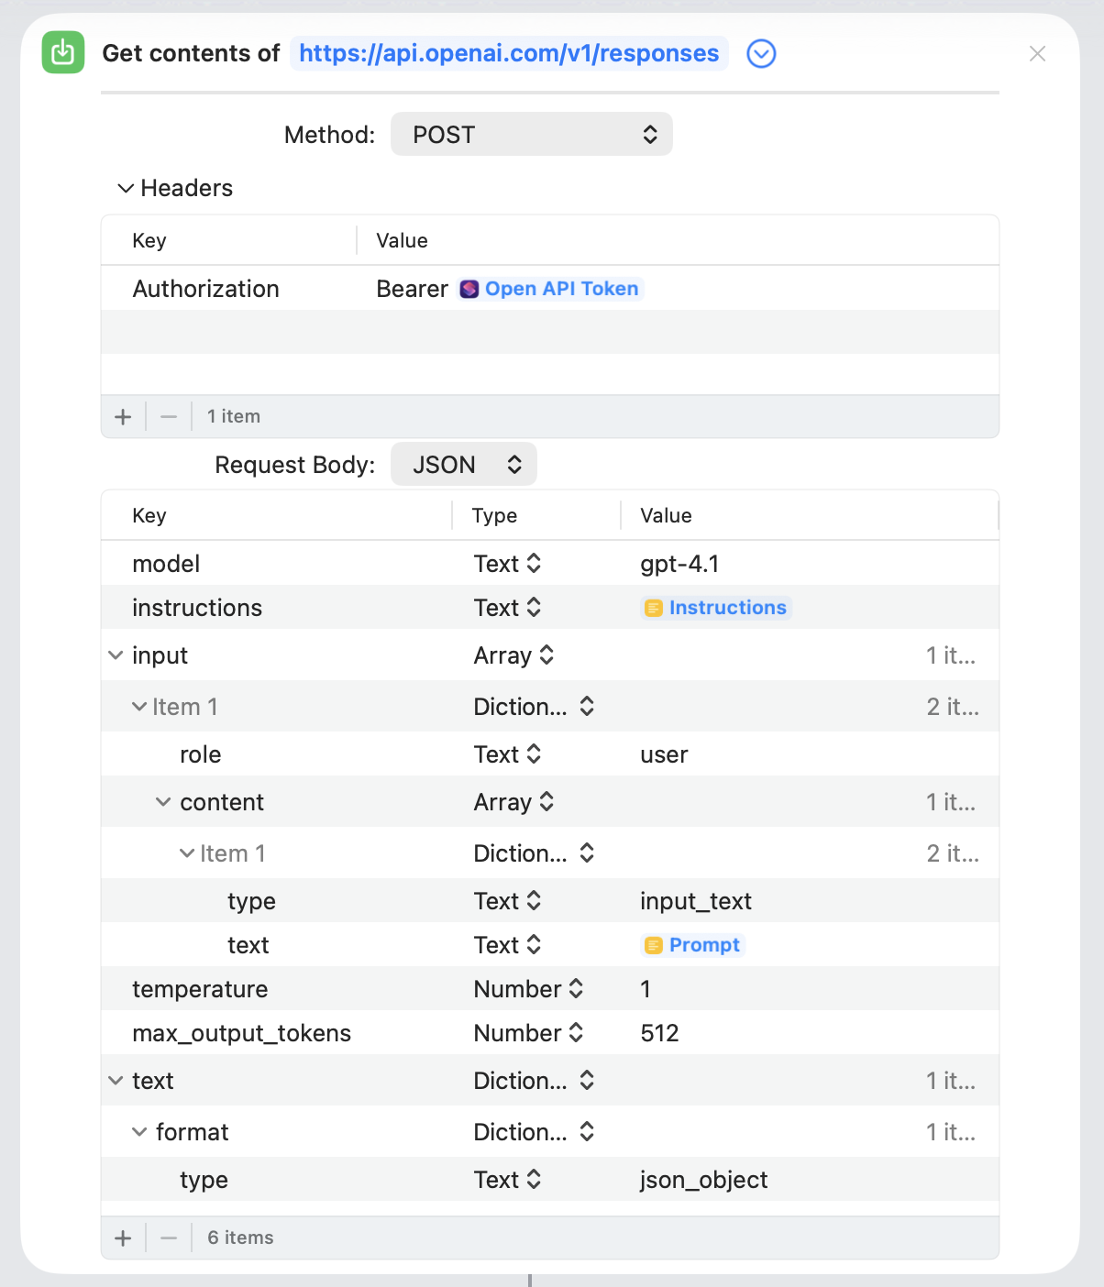Select the text key under content Item 1
The height and width of the screenshot is (1287, 1104).
click(248, 945)
